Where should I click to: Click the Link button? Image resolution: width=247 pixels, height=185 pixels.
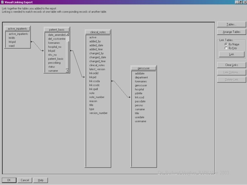point(232,54)
